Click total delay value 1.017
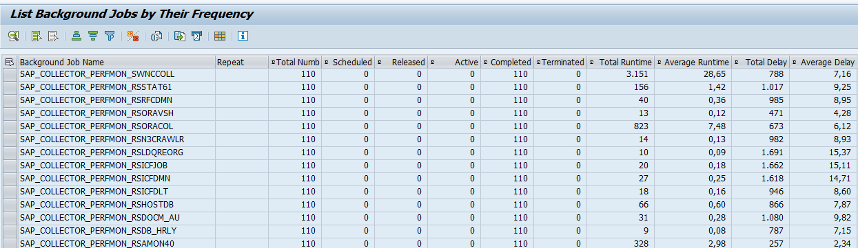This screenshot has height=248, width=858. coord(773,87)
